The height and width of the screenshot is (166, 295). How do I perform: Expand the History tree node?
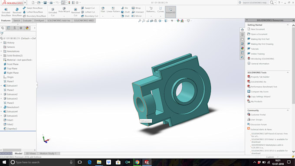click(x=1, y=42)
